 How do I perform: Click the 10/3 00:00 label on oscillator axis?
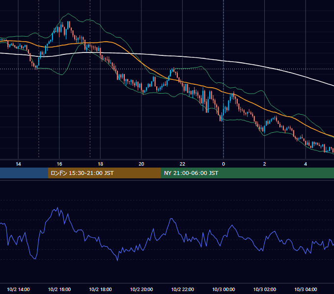pos(223,289)
